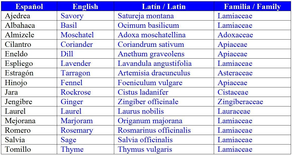Select Laurus nobilis in the table

pyautogui.click(x=141, y=111)
